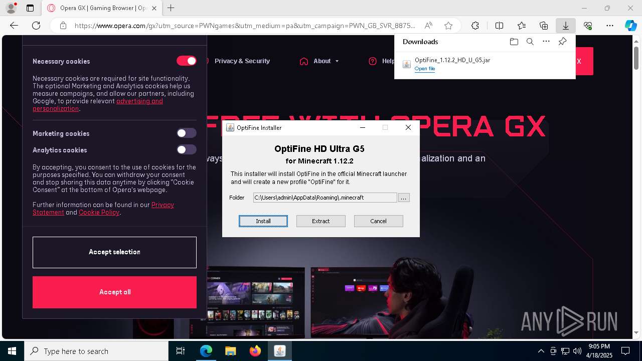Open browser collections icon
Image resolution: width=642 pixels, height=361 pixels.
point(544,26)
